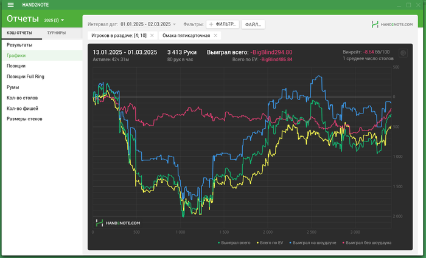Click the date range 01.01.2025 - 02.03.2025

tap(145, 24)
